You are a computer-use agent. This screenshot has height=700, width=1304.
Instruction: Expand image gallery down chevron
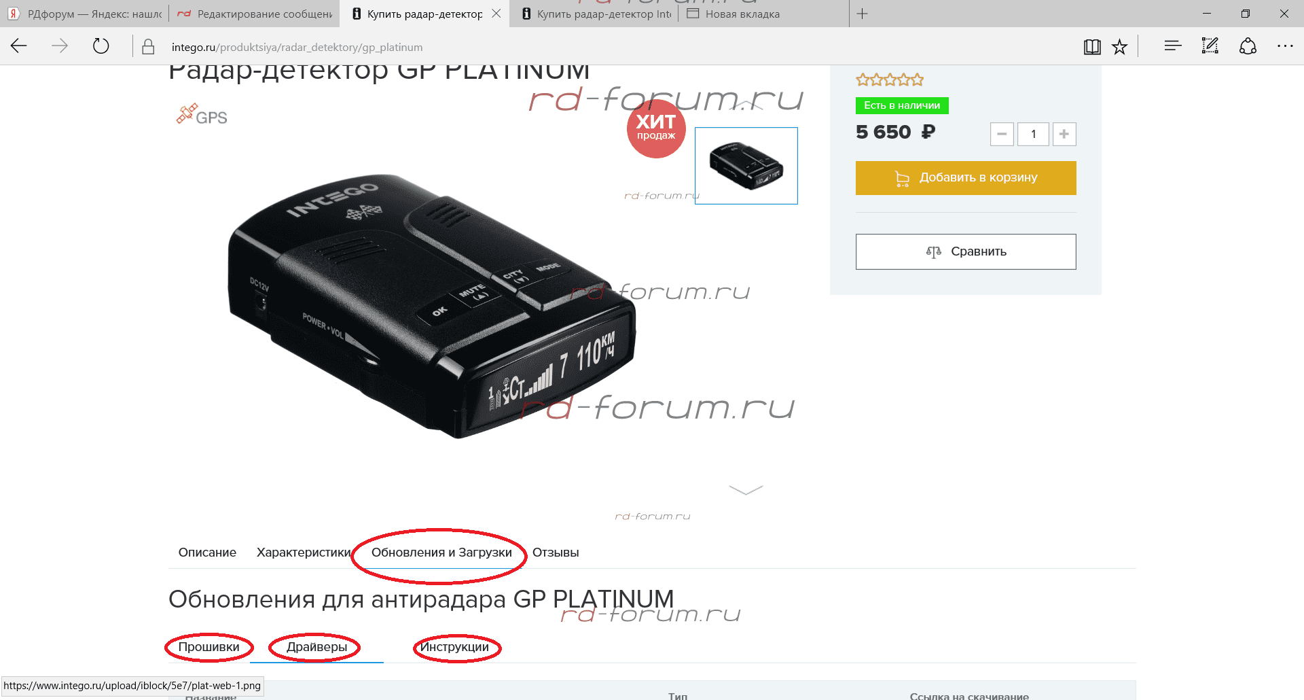pyautogui.click(x=746, y=490)
